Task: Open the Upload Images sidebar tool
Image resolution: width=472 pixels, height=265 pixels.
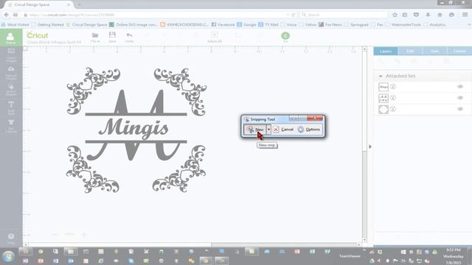Action: click(x=11, y=72)
